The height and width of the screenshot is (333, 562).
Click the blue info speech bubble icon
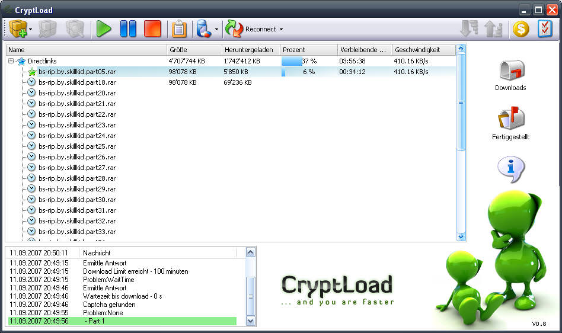pos(511,169)
